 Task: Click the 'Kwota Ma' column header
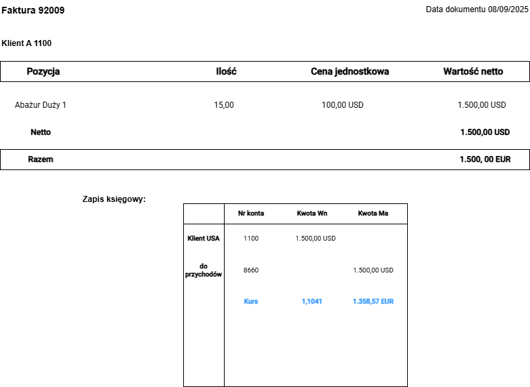pyautogui.click(x=373, y=213)
